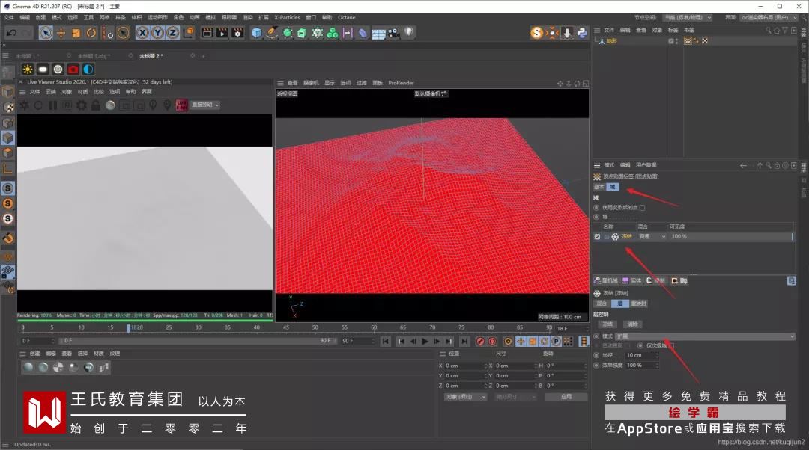809x450 pixels.
Task: Switch to the 未标题 3.obj document tab
Action: coord(94,55)
